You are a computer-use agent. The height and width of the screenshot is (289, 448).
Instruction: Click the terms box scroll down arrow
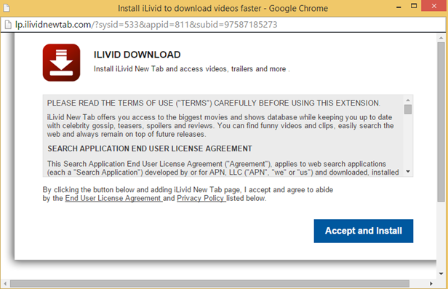(x=408, y=172)
